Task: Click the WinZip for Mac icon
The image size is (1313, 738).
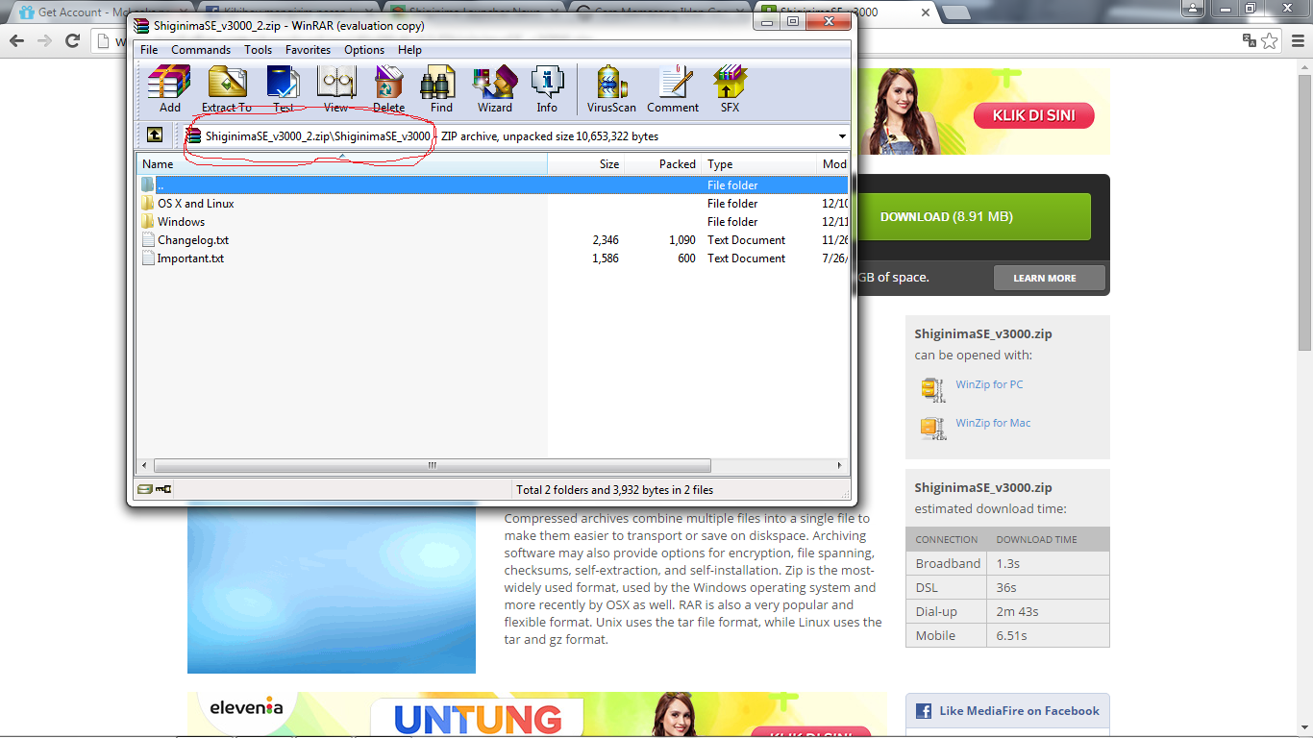Action: (932, 428)
